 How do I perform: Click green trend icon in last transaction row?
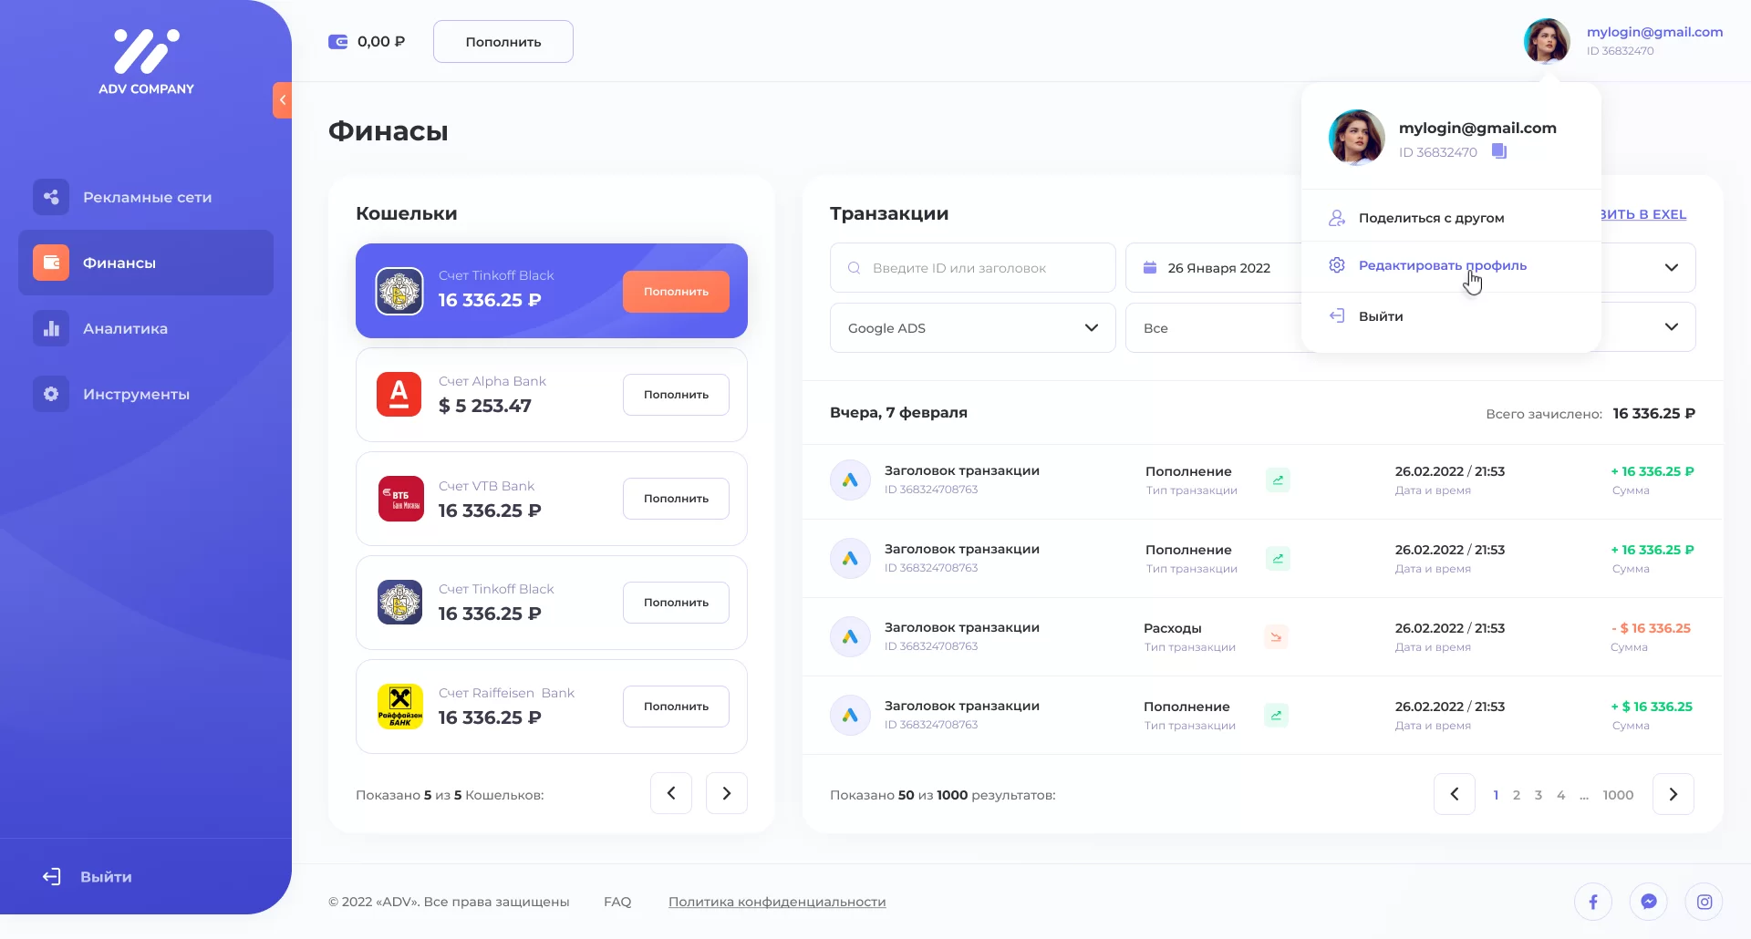[1276, 716]
